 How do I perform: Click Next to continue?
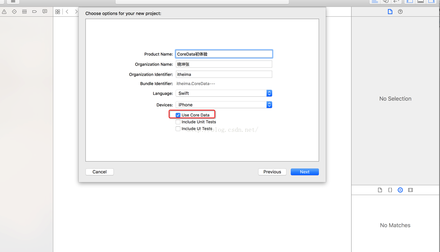click(x=305, y=172)
